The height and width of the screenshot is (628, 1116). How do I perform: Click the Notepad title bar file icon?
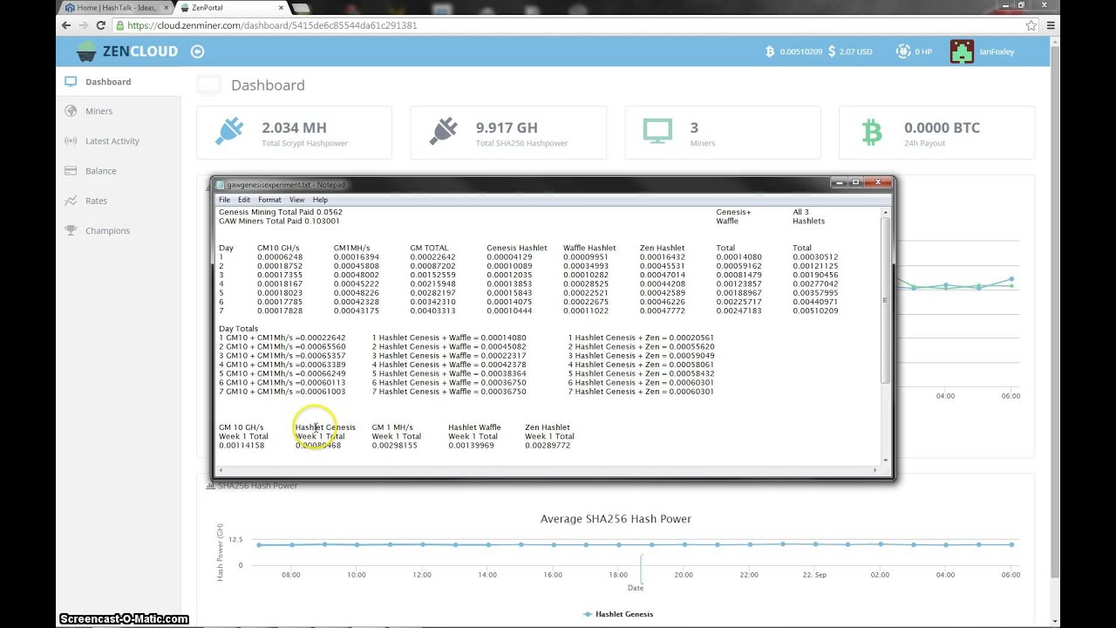pos(221,185)
